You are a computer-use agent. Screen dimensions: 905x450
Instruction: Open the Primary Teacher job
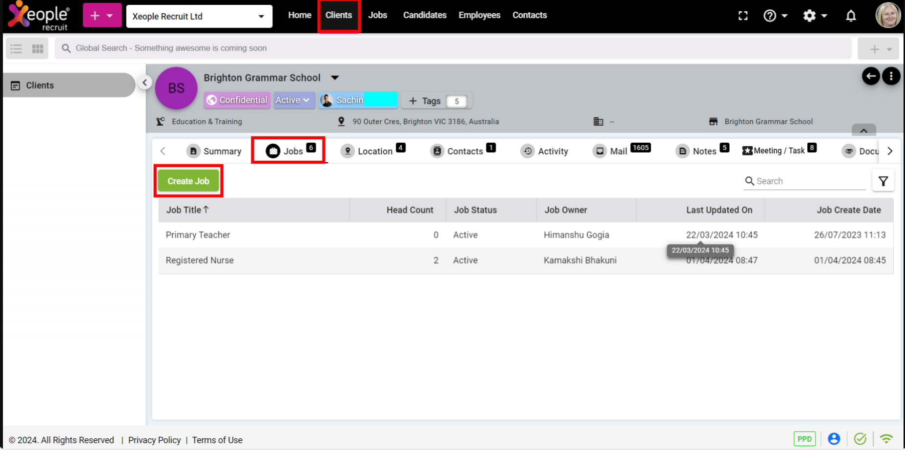coord(198,235)
